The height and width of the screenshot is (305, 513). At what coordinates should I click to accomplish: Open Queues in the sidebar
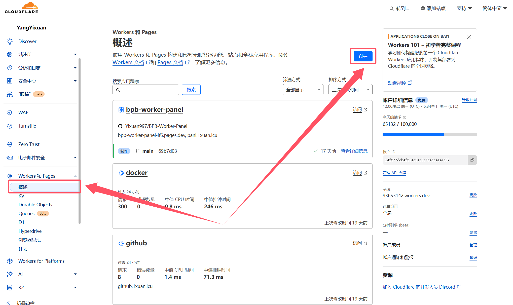tap(26, 213)
